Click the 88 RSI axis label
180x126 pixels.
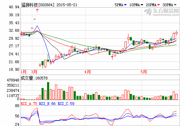pyautogui.click(x=17, y=106)
